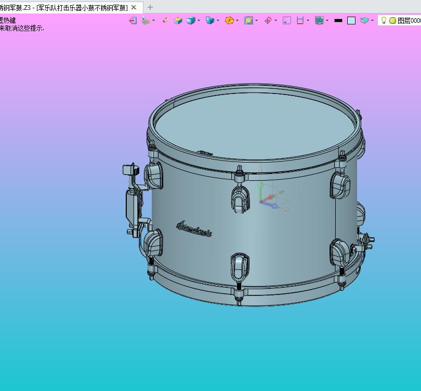Click the blue view-orientation cube icon
Viewport: 421px width, 391px height.
pos(210,20)
